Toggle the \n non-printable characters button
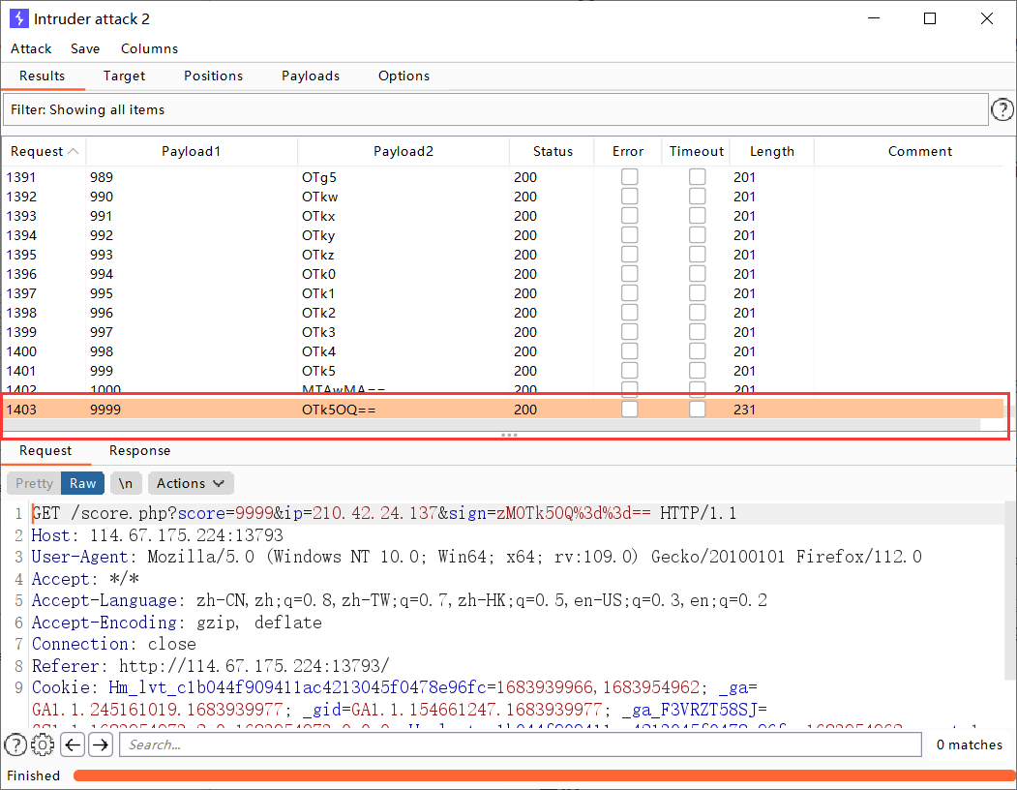Screen dimensions: 1017x790 (126, 483)
